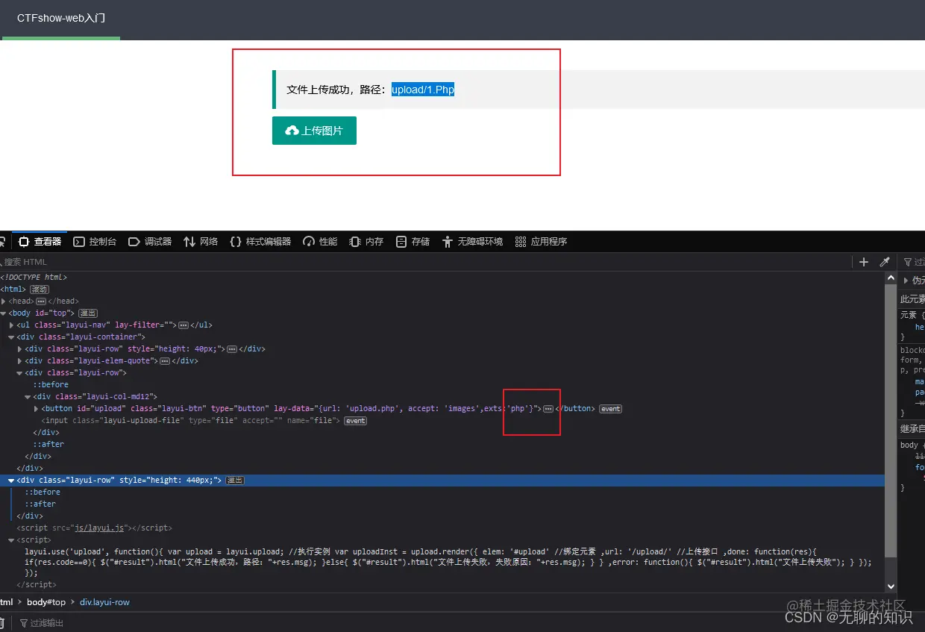The image size is (925, 632).
Task: Expand the ul class="layui-nav" node
Action: click(x=12, y=325)
